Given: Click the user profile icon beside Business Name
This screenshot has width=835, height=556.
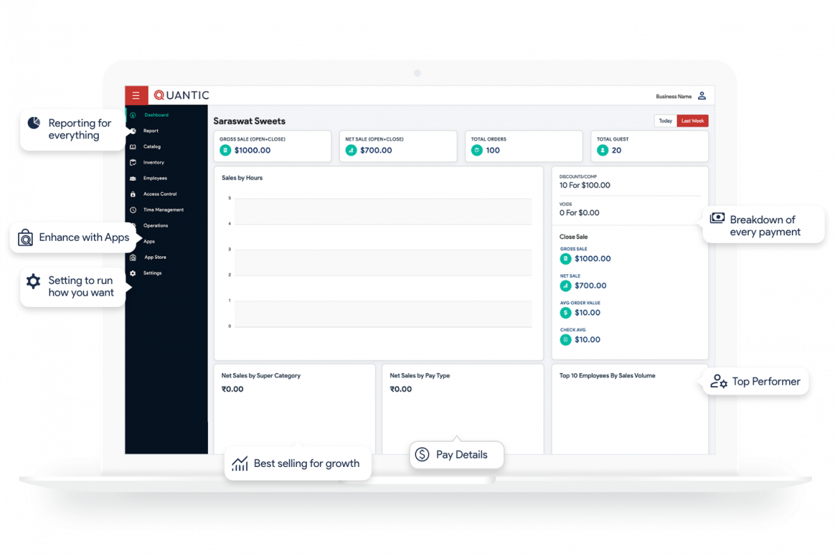Looking at the screenshot, I should [702, 95].
